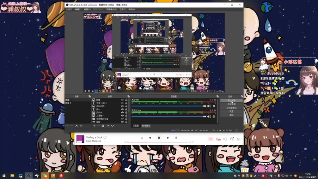Pop out the 场景 scenes dock panel
The height and width of the screenshot is (179, 318).
89,96
